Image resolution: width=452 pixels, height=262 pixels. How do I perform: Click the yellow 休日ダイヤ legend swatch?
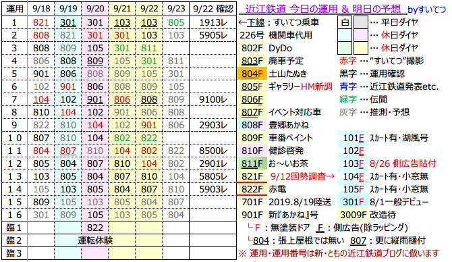[x=361, y=48]
